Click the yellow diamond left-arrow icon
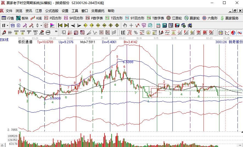 [x=85, y=25]
